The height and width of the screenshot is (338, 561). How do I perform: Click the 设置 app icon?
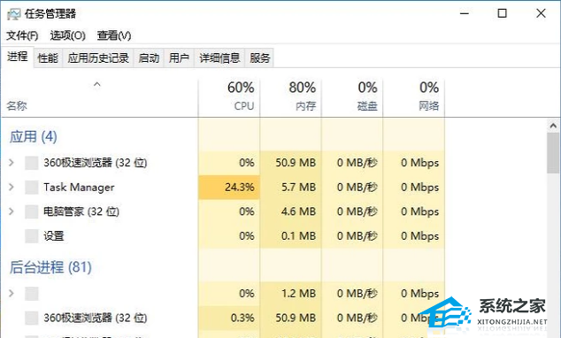point(32,236)
